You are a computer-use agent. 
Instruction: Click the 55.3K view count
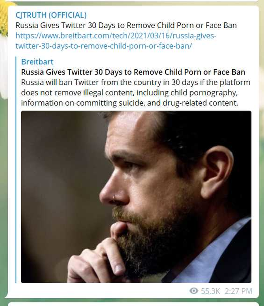coord(208,291)
